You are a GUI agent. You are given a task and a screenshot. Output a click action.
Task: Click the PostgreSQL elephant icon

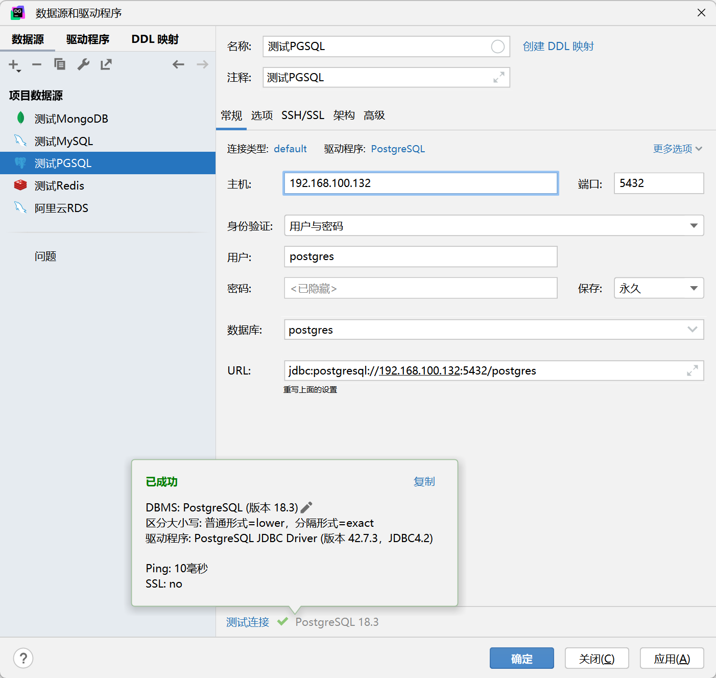(x=20, y=163)
